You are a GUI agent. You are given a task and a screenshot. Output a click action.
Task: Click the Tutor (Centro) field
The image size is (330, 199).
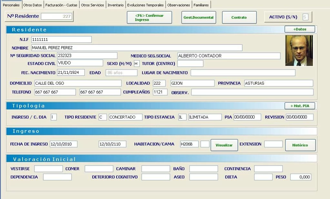coord(190,63)
